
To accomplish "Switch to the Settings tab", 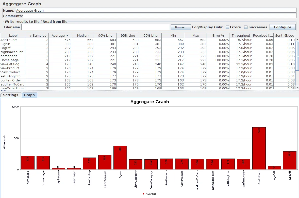I will (11, 95).
